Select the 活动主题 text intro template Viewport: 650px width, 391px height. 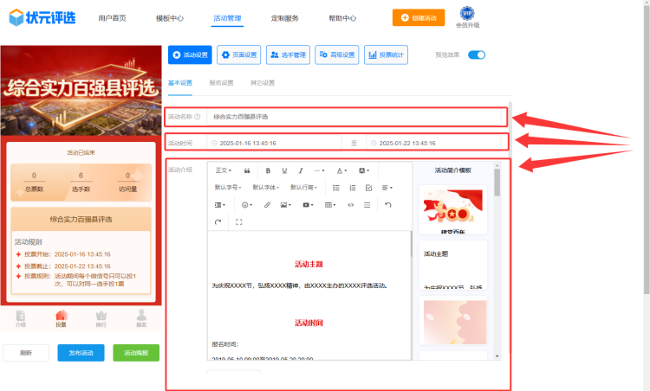(453, 265)
